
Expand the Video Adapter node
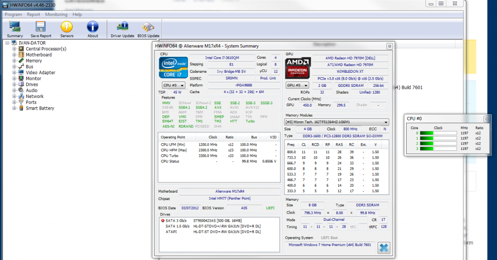tap(14, 73)
